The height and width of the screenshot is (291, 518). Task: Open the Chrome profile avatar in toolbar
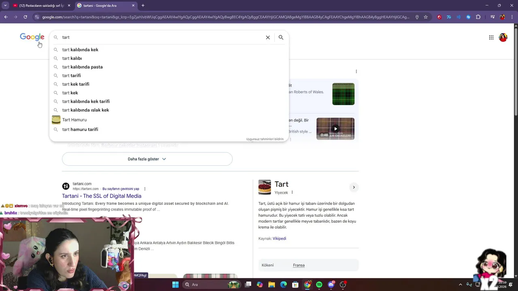pos(502,17)
